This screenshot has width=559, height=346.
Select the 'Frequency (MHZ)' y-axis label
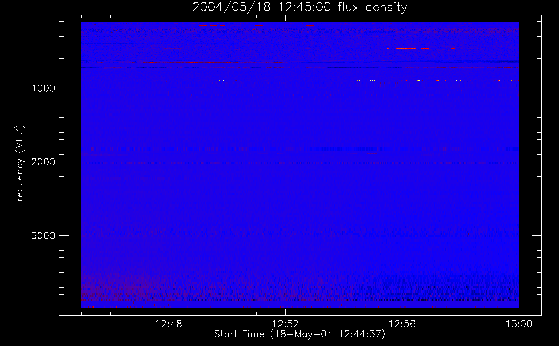tap(20, 166)
